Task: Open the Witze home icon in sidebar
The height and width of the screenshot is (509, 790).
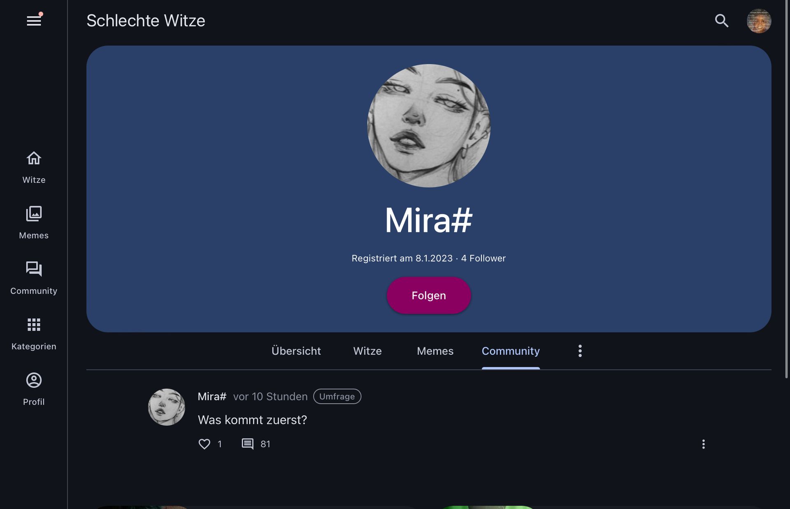Action: (x=34, y=158)
